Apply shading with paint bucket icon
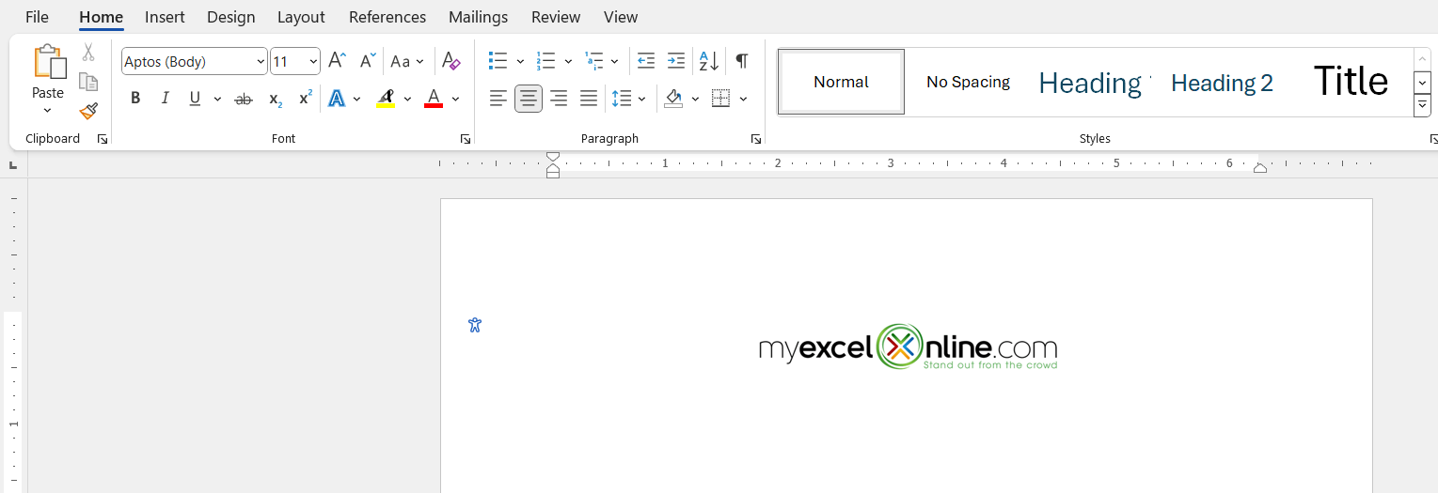The height and width of the screenshot is (493, 1438). [x=673, y=99]
